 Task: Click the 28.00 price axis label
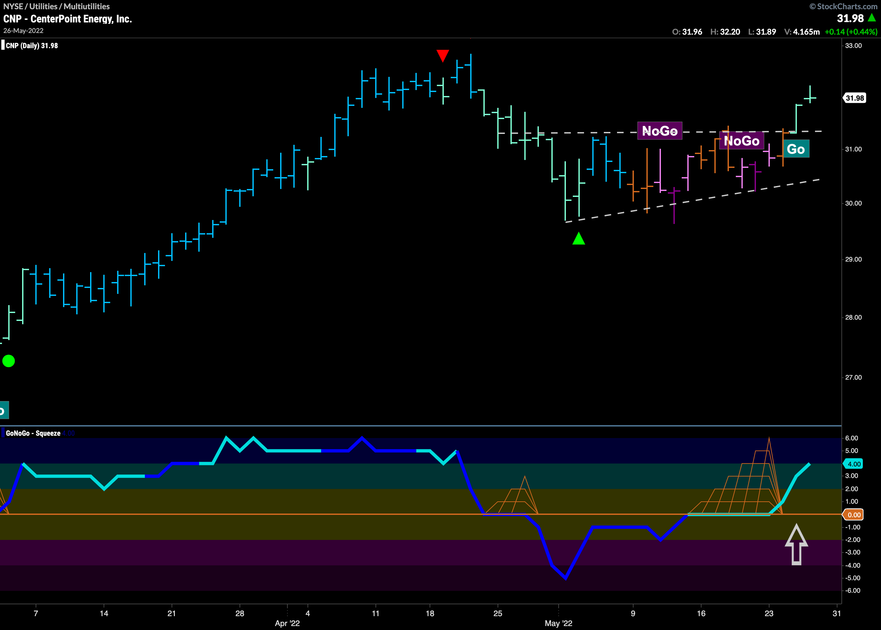[x=853, y=317]
